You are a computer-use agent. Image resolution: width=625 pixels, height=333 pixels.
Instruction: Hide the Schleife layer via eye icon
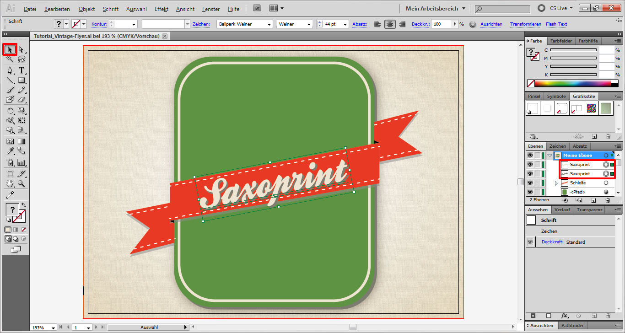[x=530, y=183]
